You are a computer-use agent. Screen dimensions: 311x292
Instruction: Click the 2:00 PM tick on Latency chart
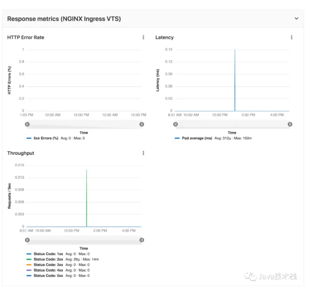coord(248,115)
